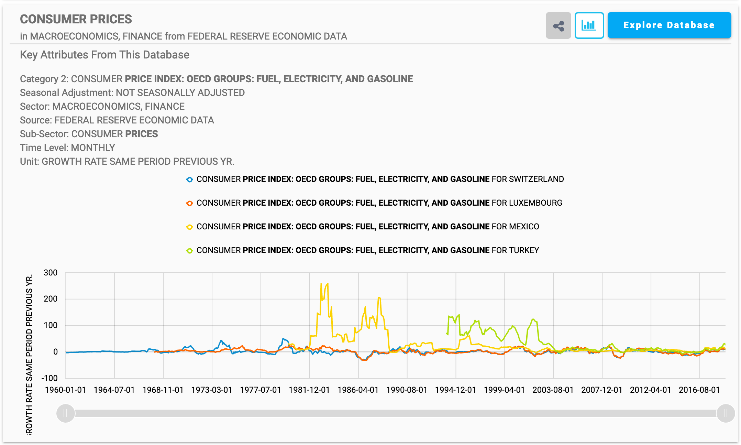Click the share icon button

point(558,25)
